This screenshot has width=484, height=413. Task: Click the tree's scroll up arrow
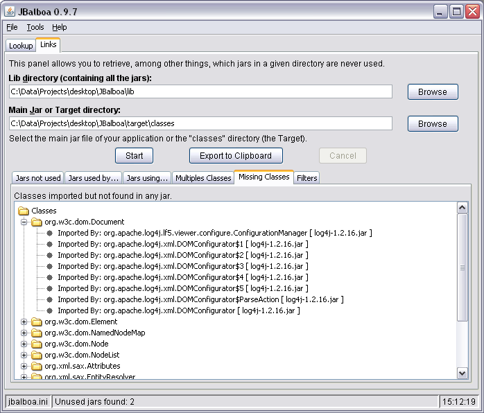click(463, 208)
